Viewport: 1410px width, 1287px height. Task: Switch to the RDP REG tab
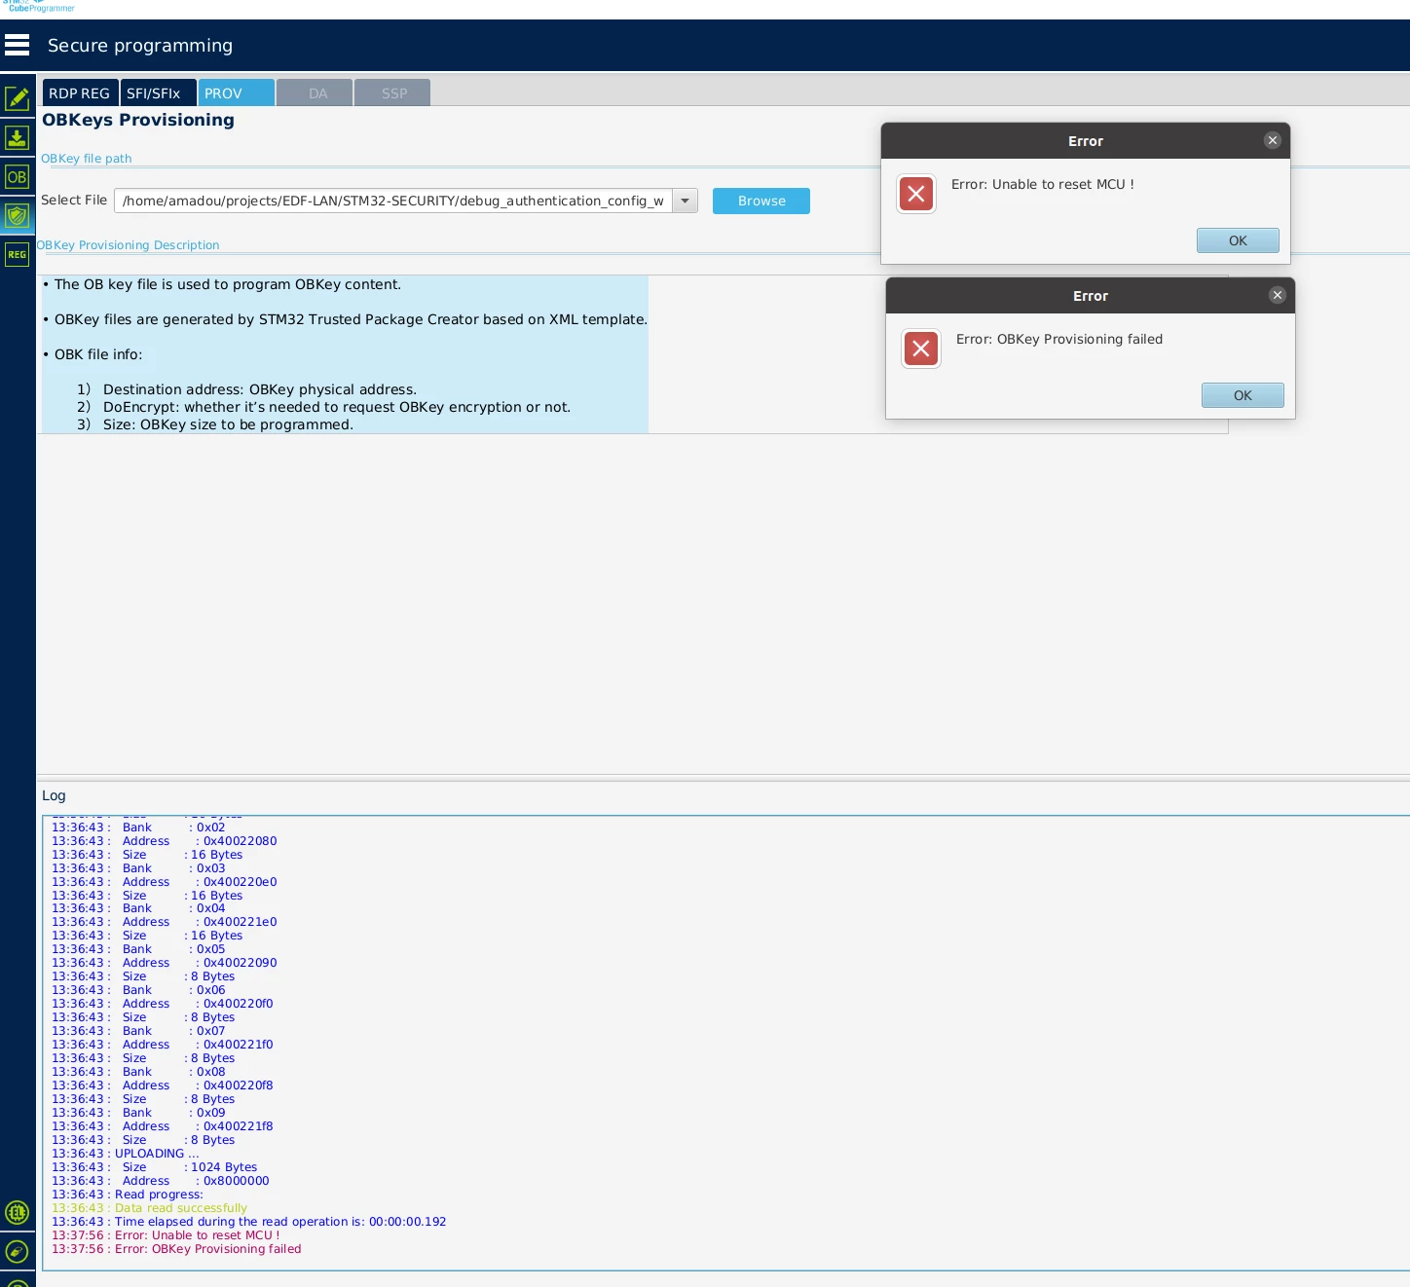(x=80, y=93)
